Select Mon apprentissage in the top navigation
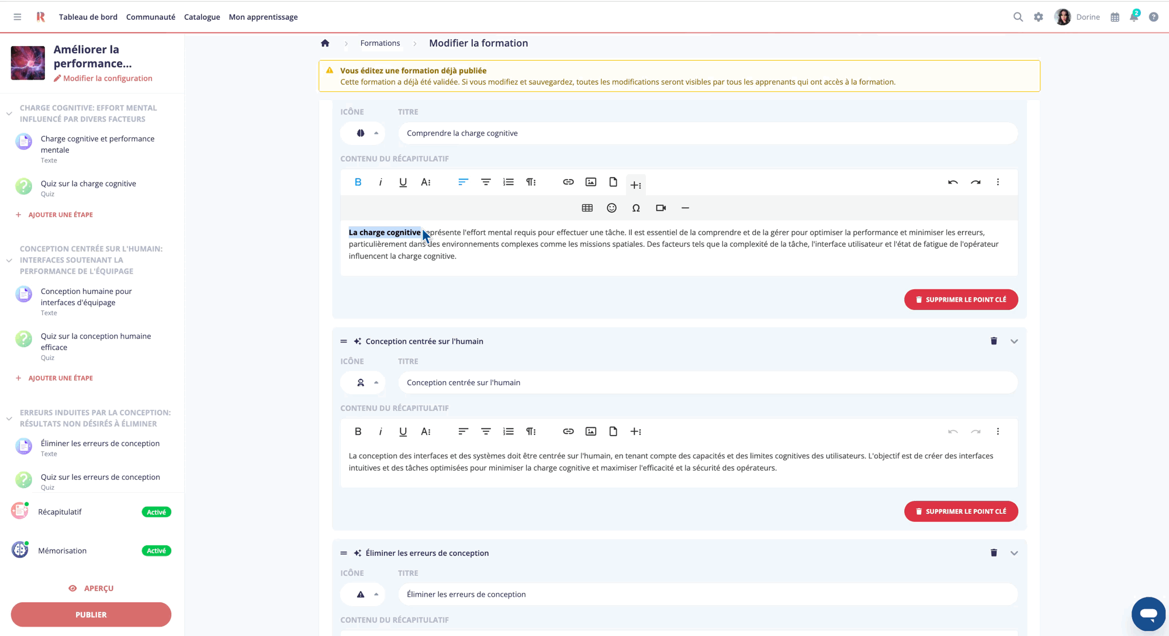 pos(263,17)
